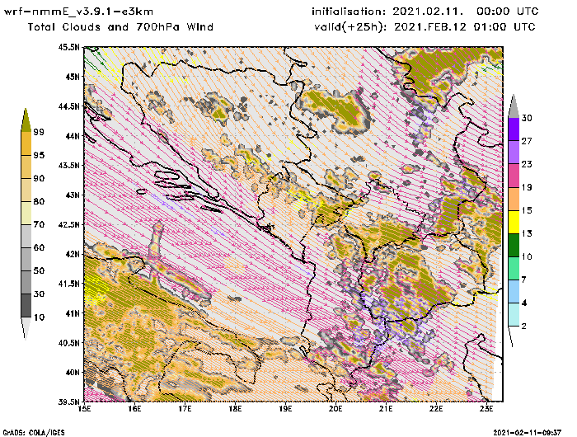Click the 42.5N latitude label

pos(68,224)
